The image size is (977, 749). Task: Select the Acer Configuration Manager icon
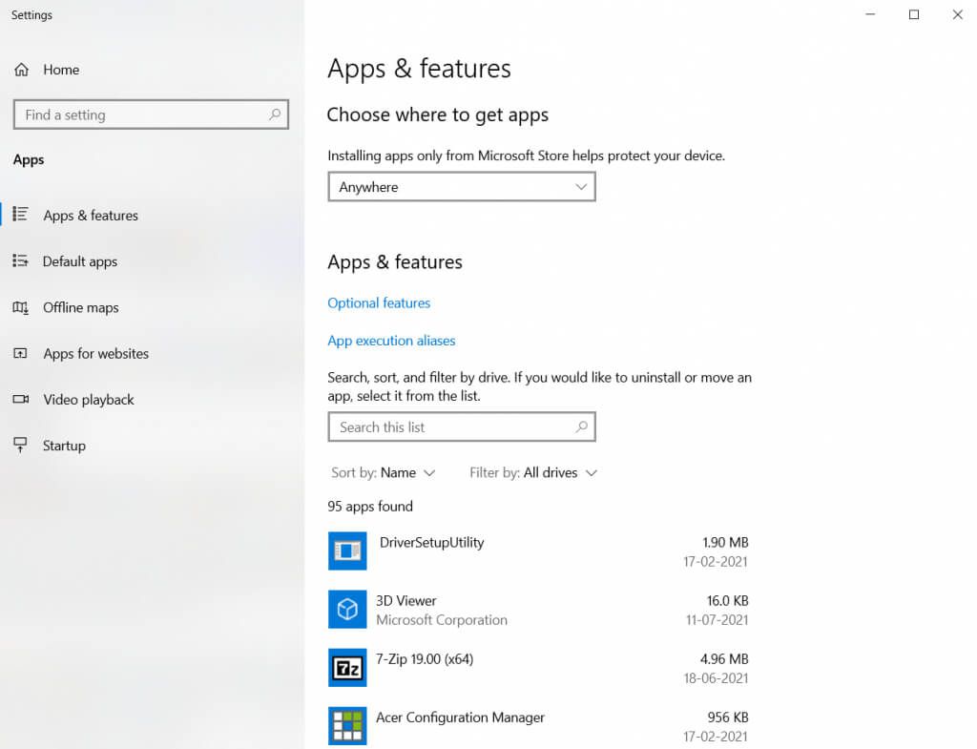(x=347, y=725)
